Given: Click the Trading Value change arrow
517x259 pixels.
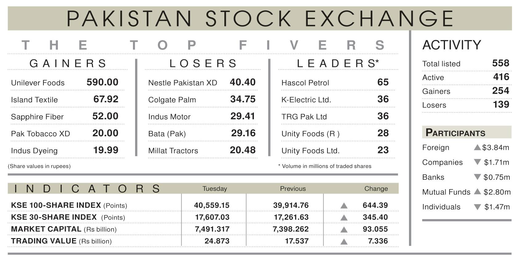Looking at the screenshot, I should coord(344,241).
